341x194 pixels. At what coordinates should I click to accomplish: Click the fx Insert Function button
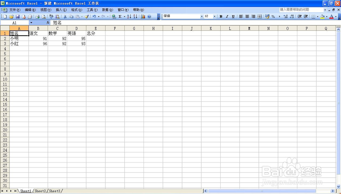click(x=48, y=23)
